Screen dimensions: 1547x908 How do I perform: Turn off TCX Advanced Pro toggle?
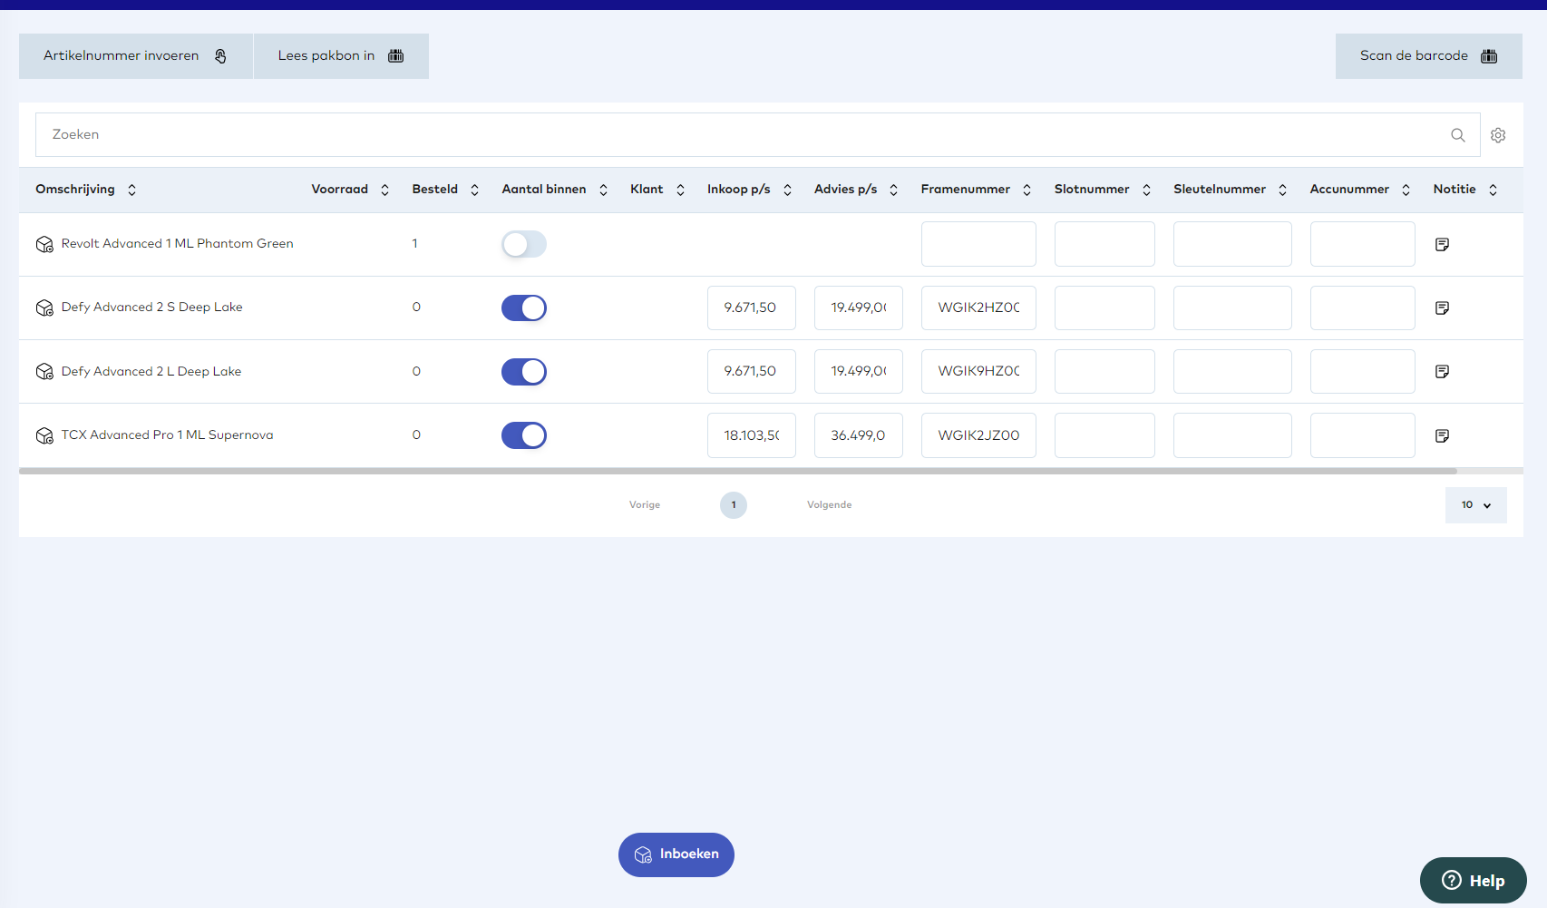coord(524,435)
